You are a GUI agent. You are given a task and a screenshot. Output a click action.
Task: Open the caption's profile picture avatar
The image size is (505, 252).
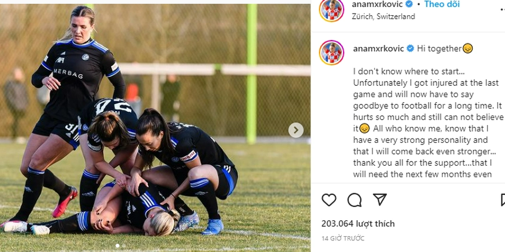pyautogui.click(x=331, y=52)
